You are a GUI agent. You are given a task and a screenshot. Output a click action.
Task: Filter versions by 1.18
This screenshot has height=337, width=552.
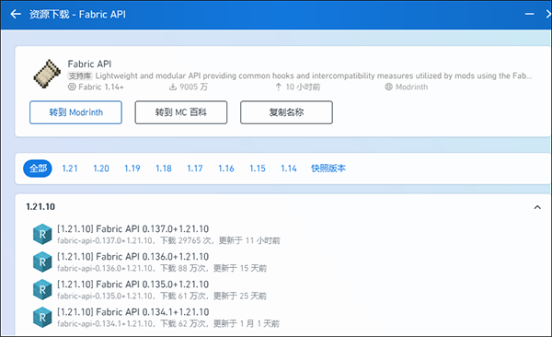[x=164, y=168]
